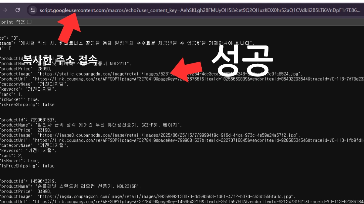This screenshot has height=204, width=364.
Task: Reload the page with the refresh icon
Action: [x=18, y=10]
